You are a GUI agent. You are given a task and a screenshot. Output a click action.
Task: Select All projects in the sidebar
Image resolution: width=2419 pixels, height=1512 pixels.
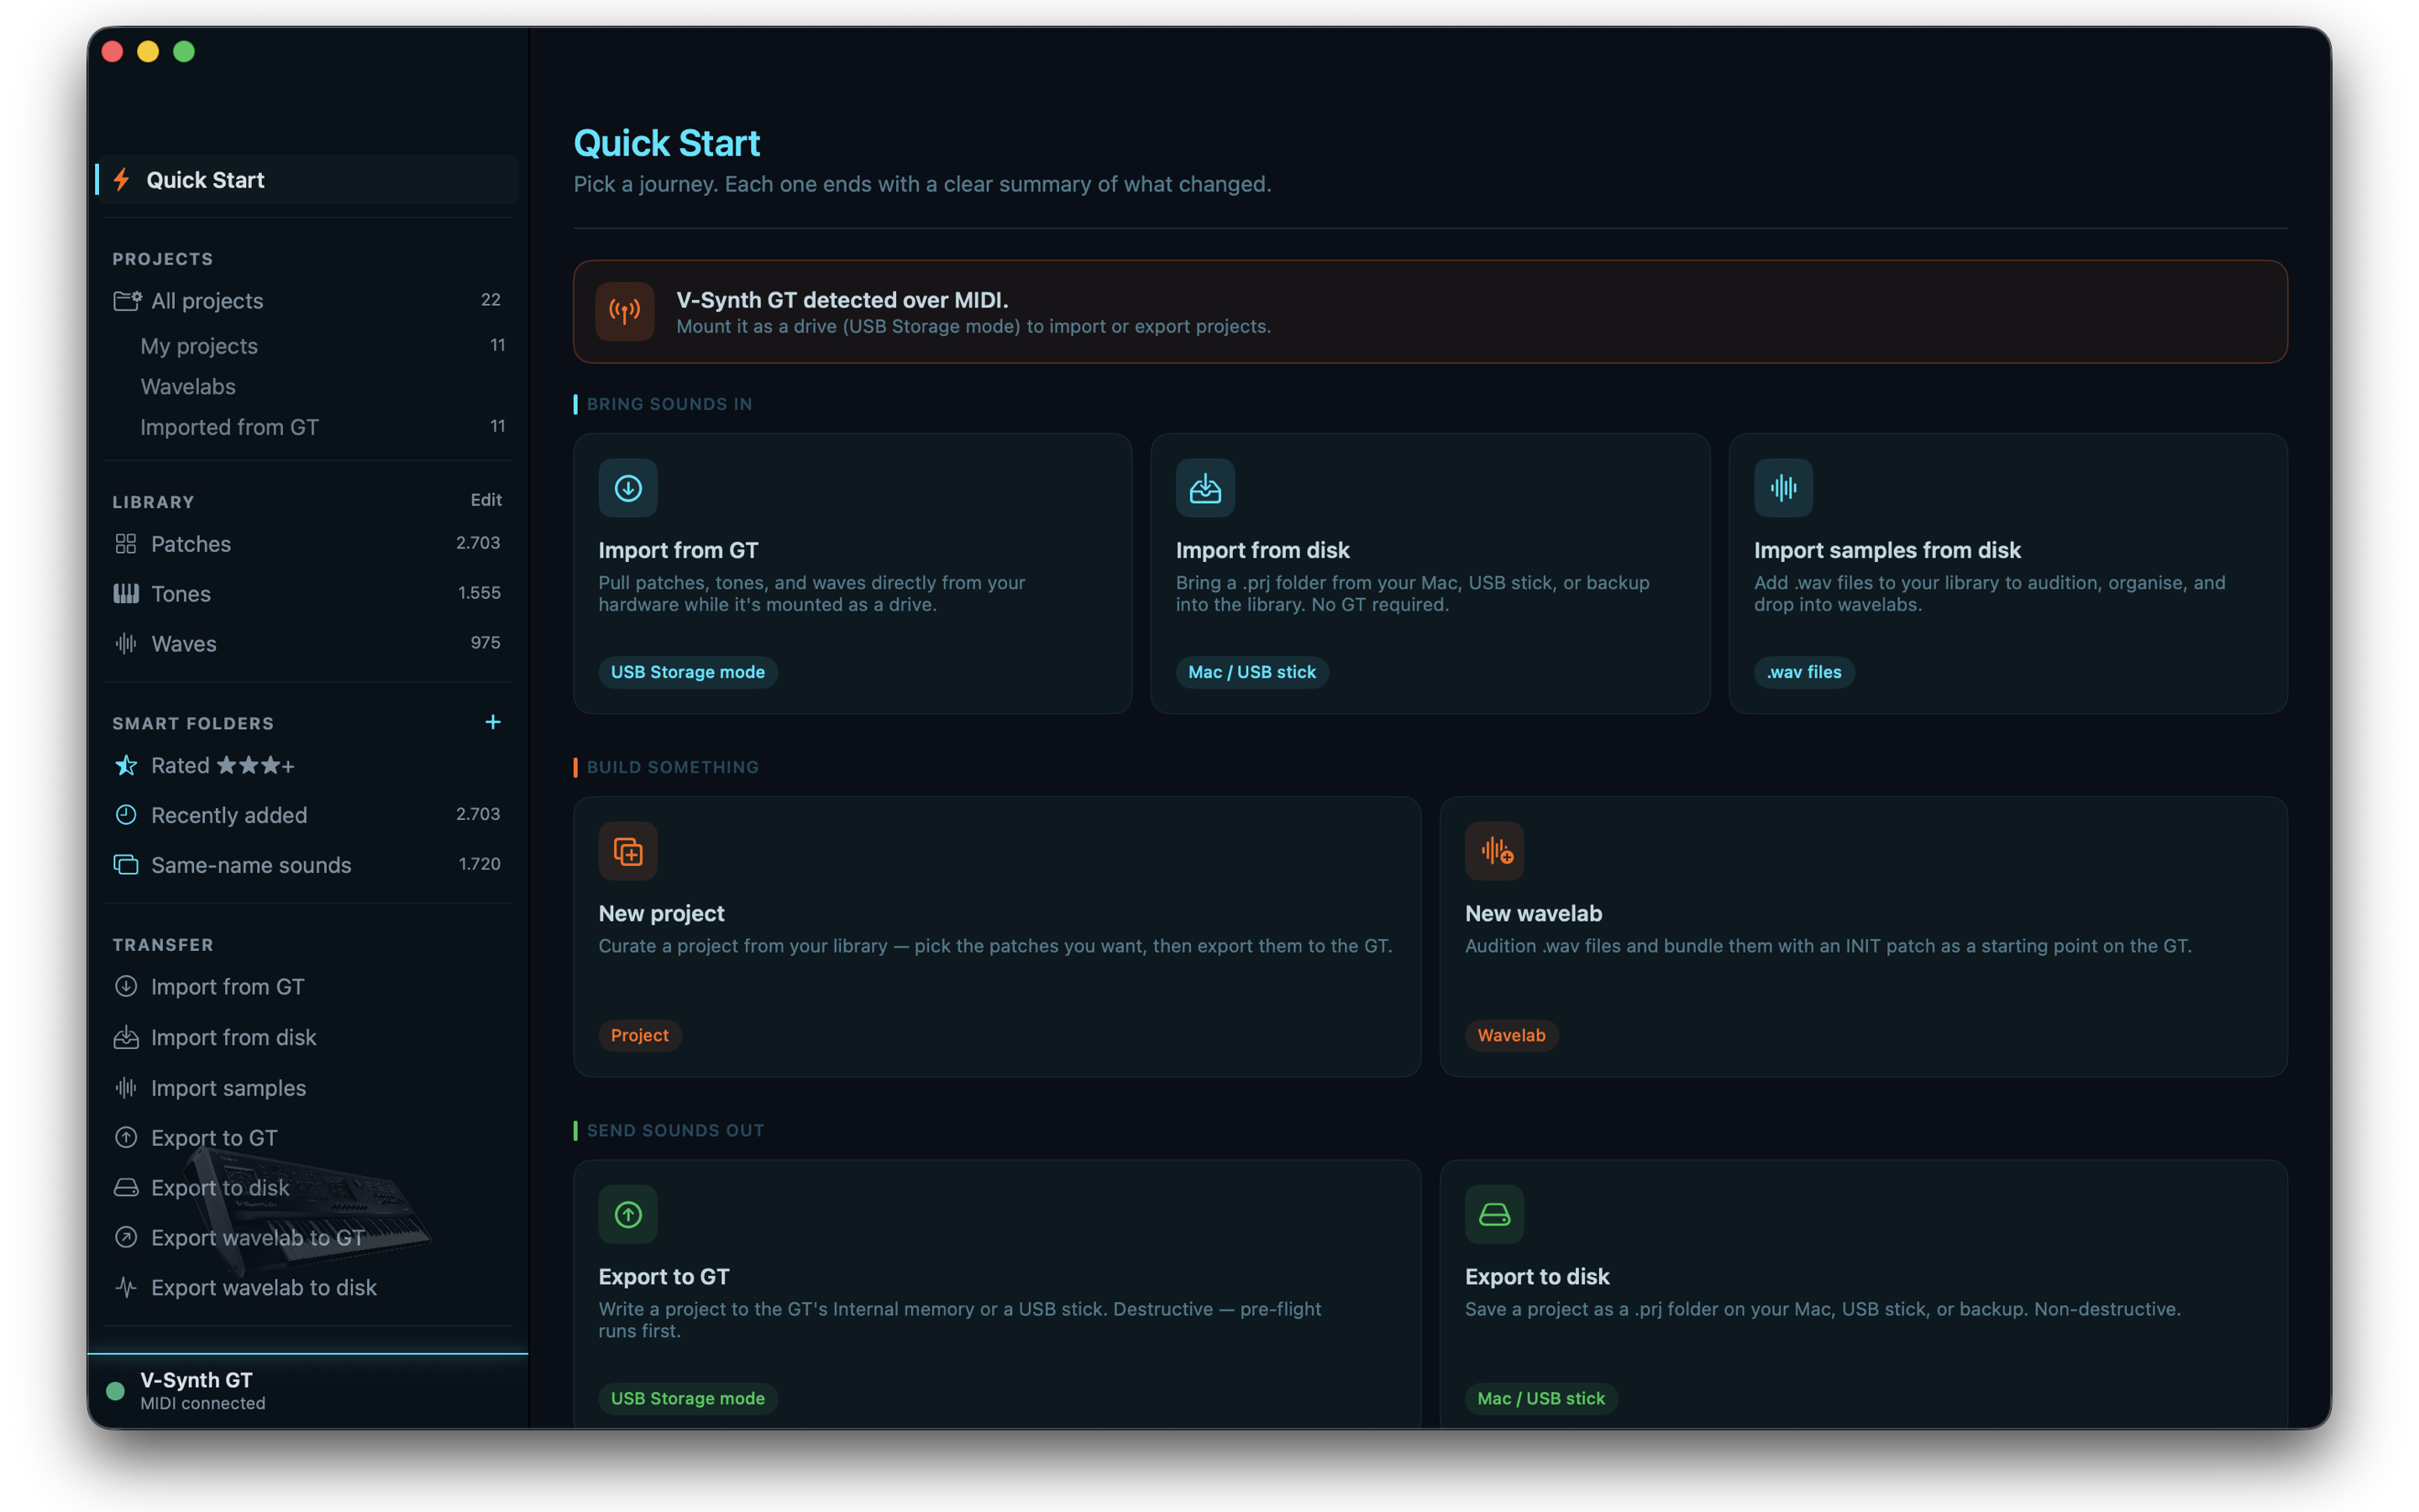coord(307,301)
